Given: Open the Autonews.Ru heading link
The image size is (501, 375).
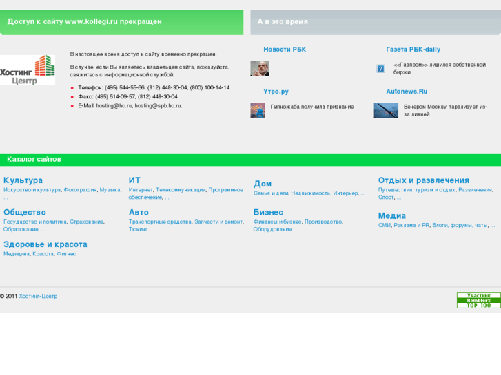Looking at the screenshot, I should pyautogui.click(x=407, y=92).
